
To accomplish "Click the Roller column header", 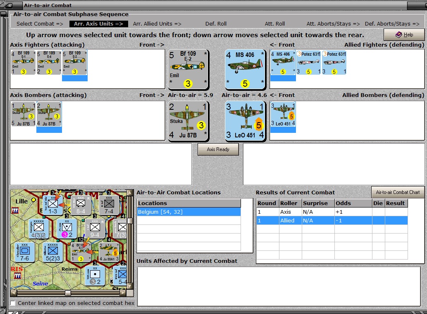I will point(291,203).
